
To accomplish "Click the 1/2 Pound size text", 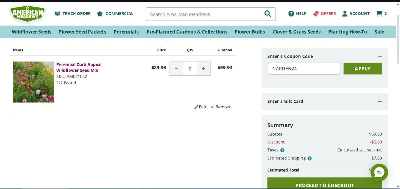I will pos(66,83).
